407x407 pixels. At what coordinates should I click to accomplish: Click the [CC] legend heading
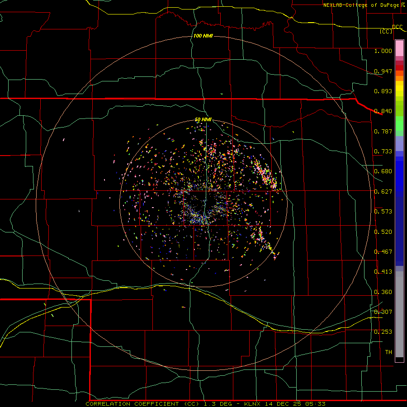click(x=386, y=31)
